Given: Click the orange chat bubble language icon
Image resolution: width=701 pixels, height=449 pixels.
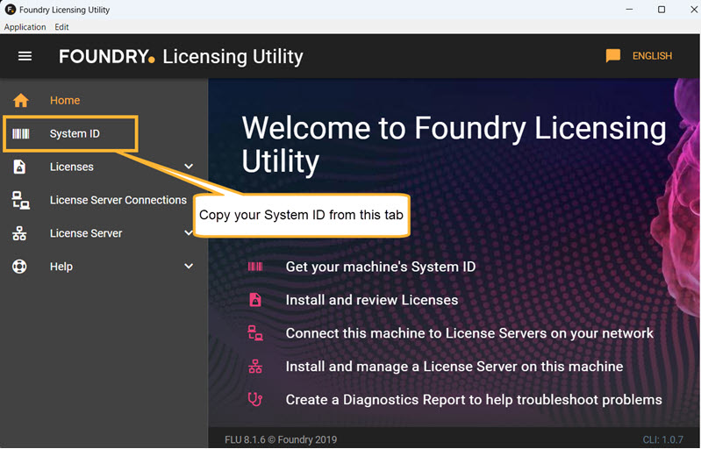Looking at the screenshot, I should 613,56.
